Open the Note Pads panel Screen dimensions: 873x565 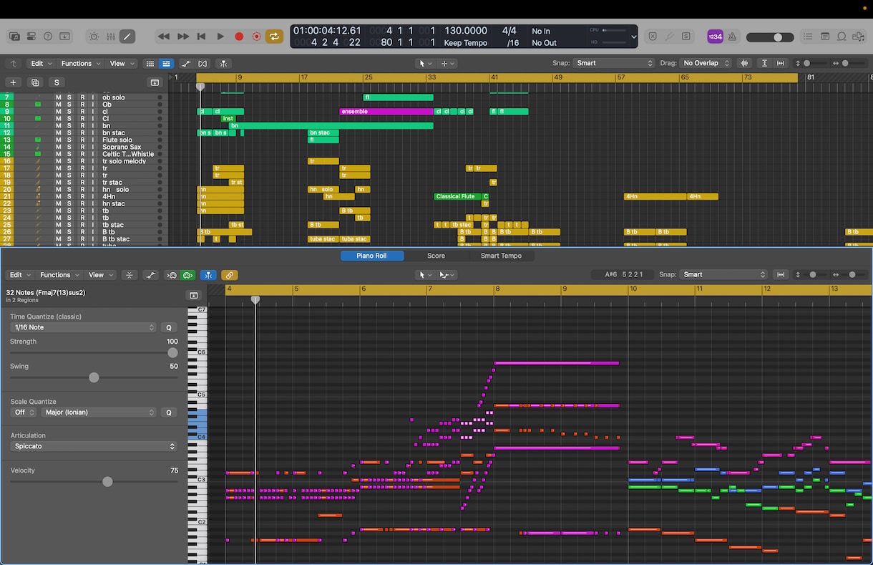825,37
